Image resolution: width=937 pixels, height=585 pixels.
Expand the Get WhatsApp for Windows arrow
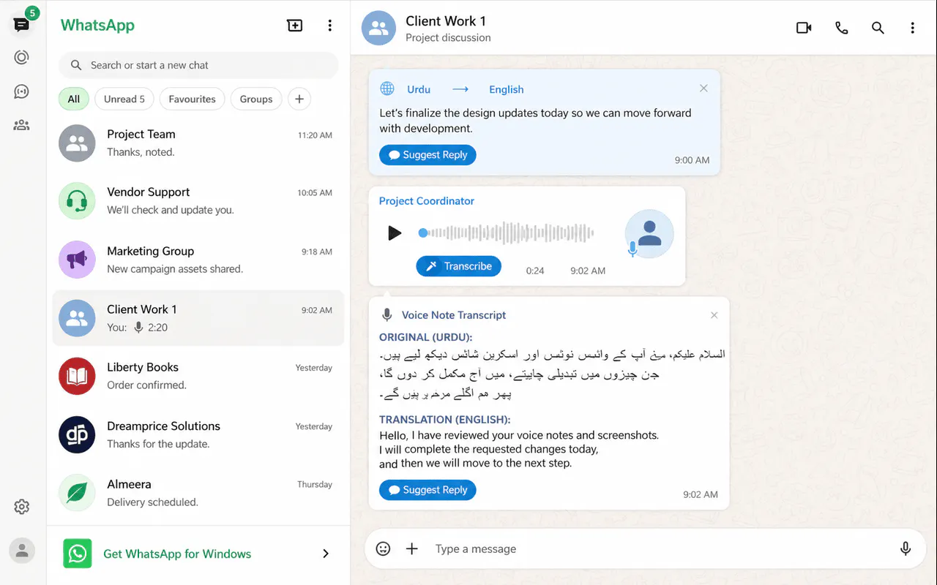(326, 554)
